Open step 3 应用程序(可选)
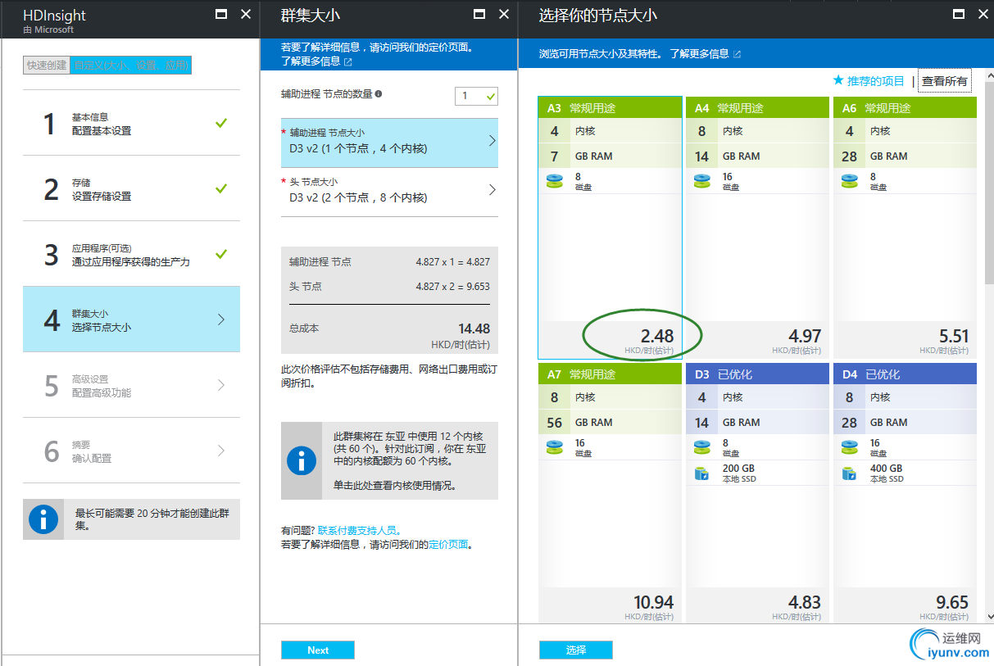Viewport: 994px width, 666px height. click(x=131, y=254)
